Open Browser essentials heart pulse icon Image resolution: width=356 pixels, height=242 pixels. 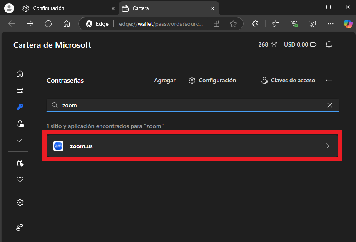294,24
